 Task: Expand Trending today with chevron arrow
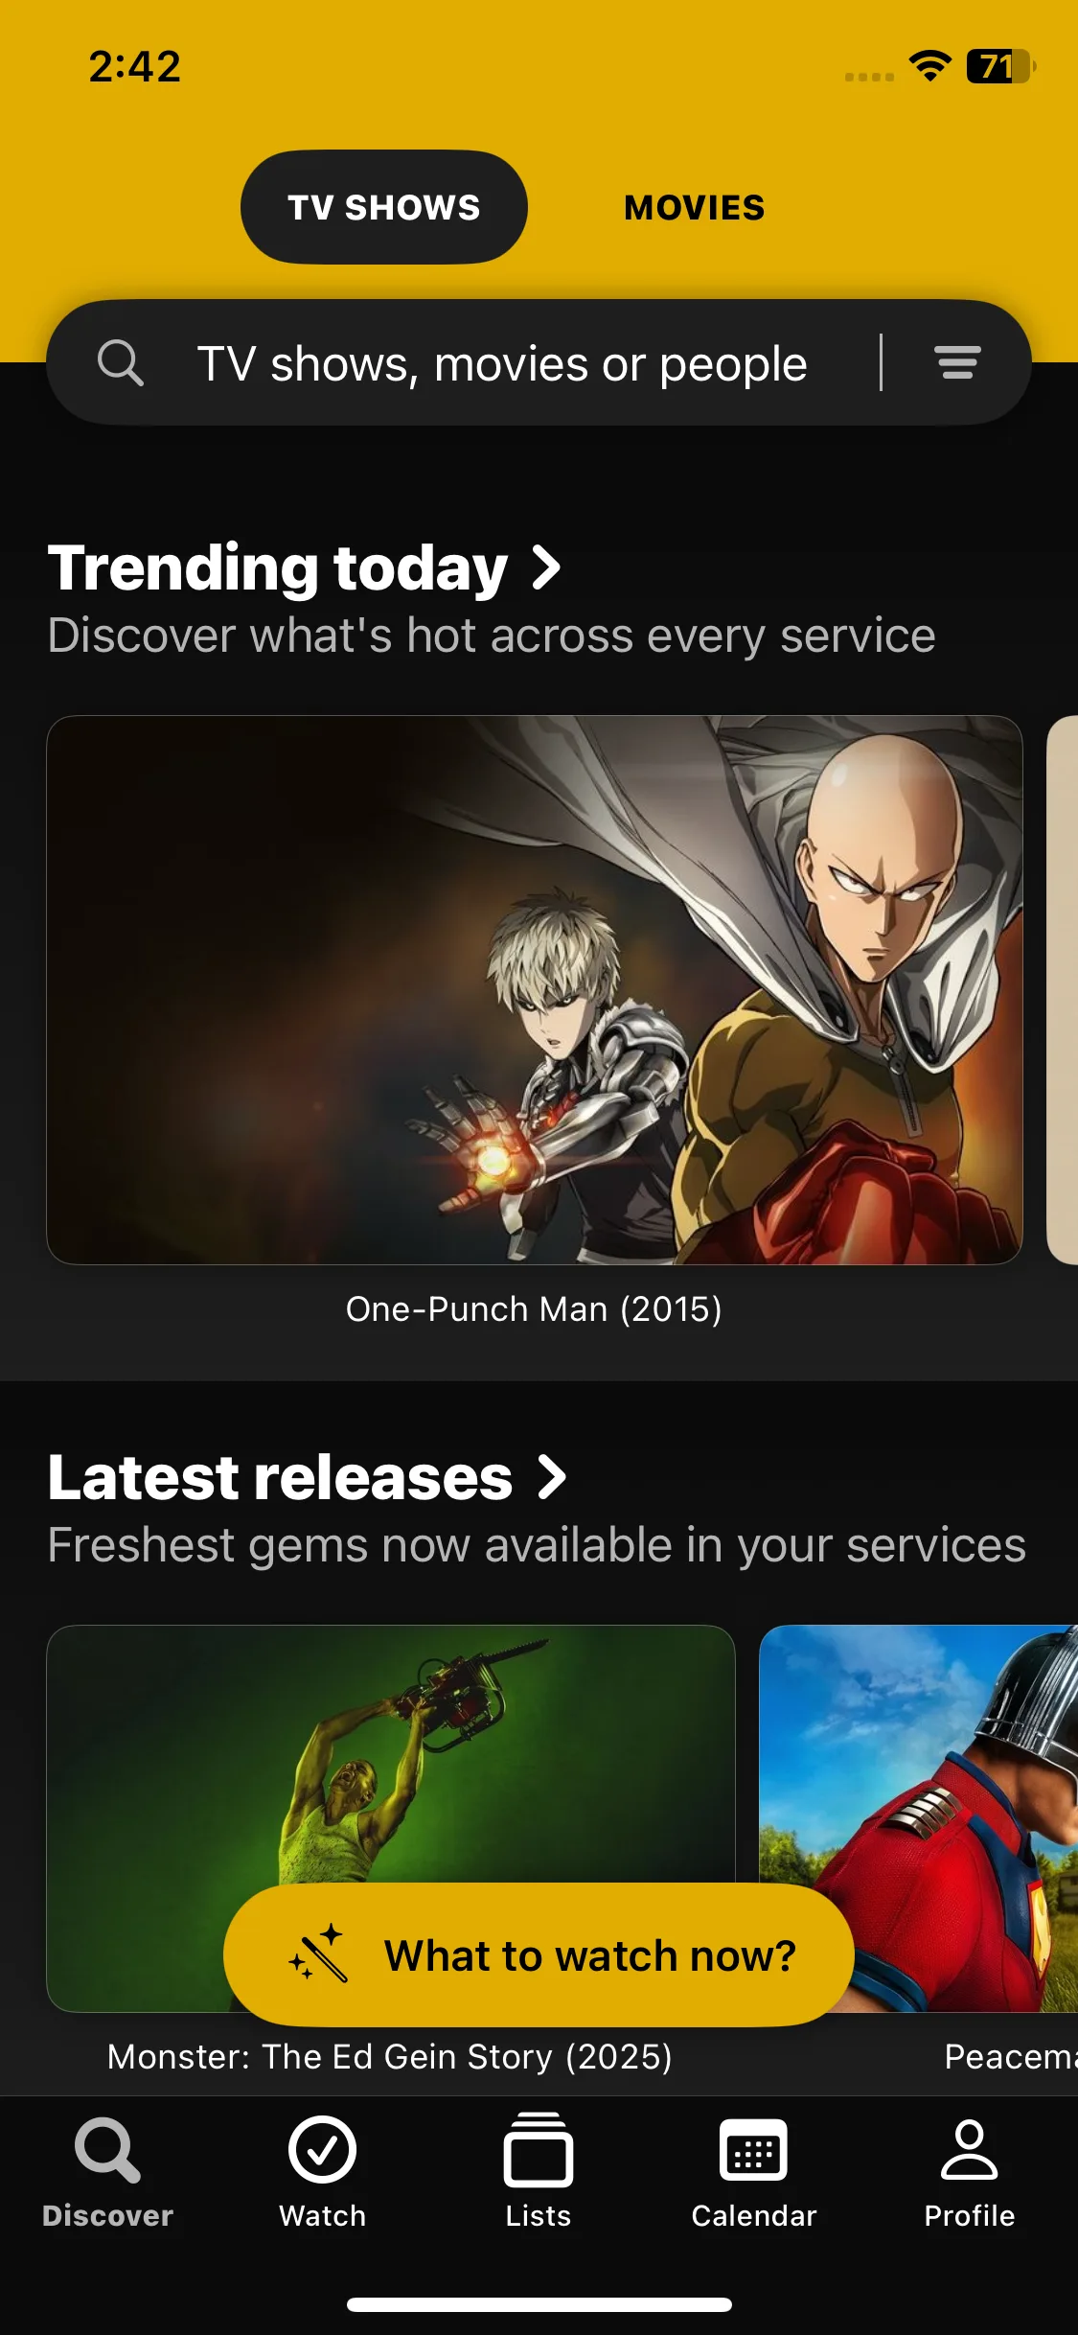[546, 567]
